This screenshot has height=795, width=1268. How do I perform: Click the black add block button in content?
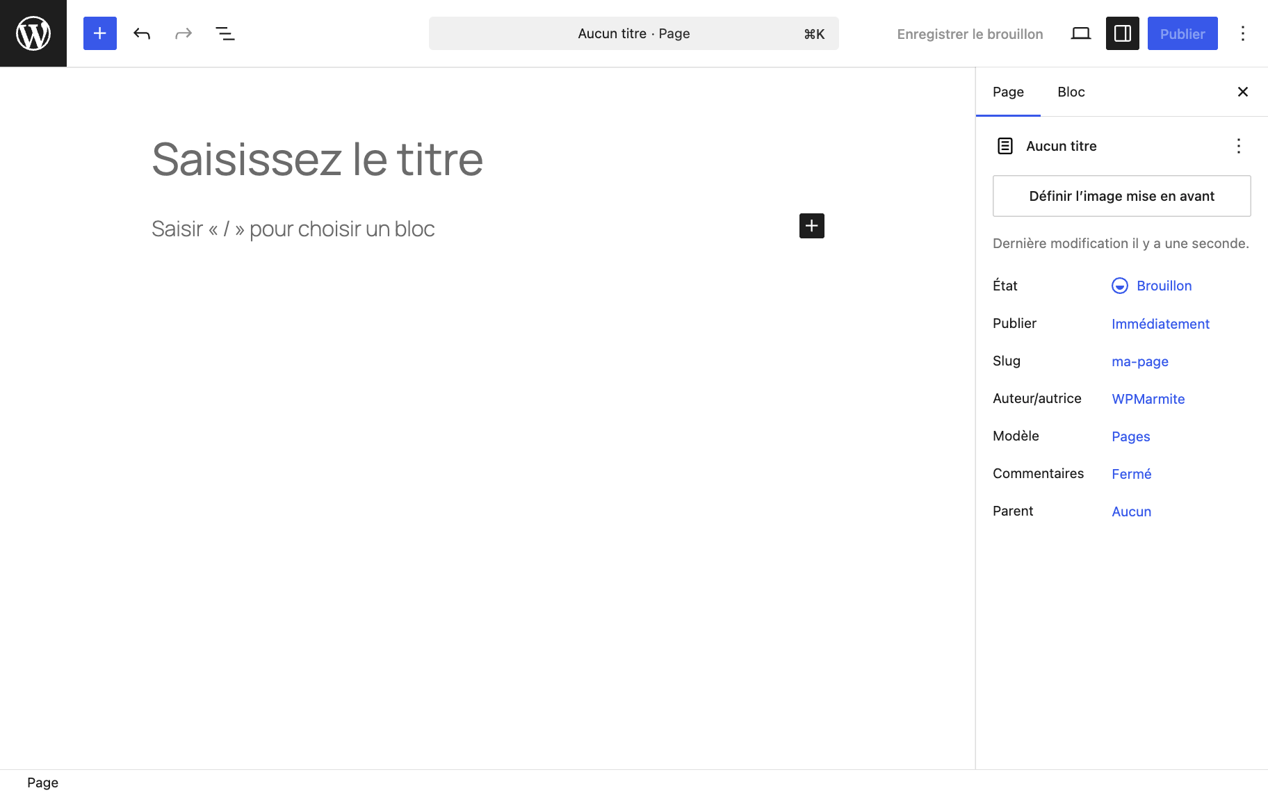[x=812, y=226]
